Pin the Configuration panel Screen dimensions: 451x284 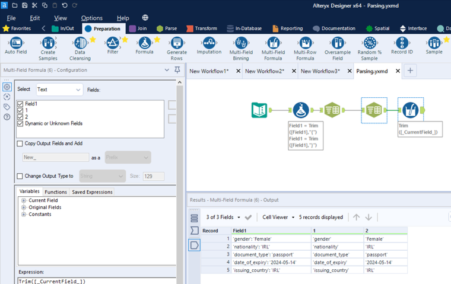177,70
